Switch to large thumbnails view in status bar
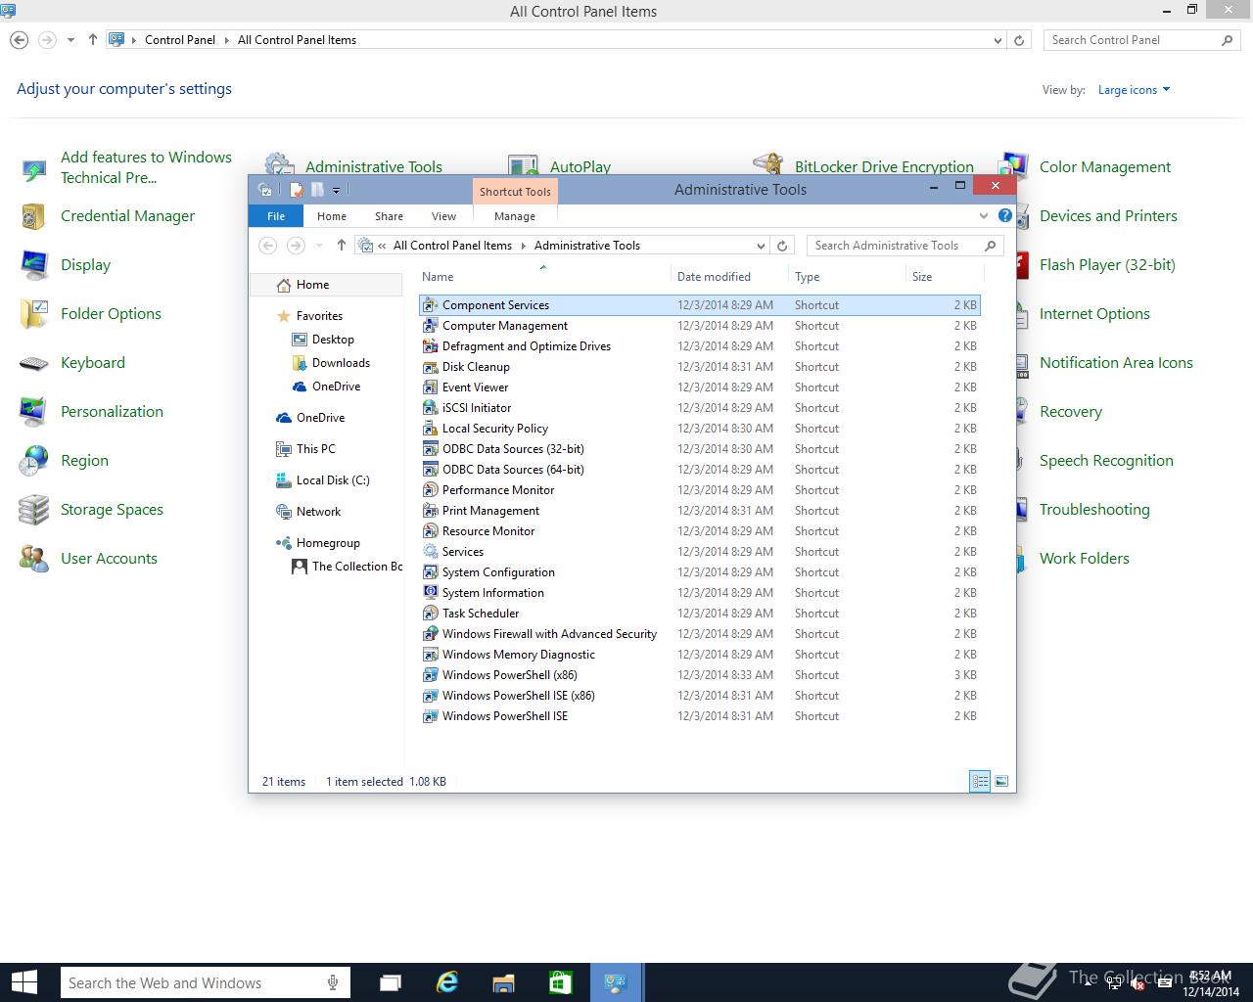 point(1001,781)
